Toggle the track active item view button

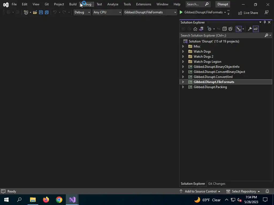238,29
